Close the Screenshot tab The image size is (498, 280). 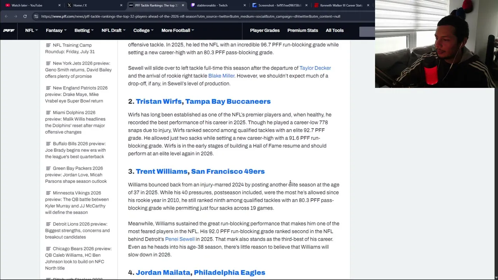click(306, 5)
